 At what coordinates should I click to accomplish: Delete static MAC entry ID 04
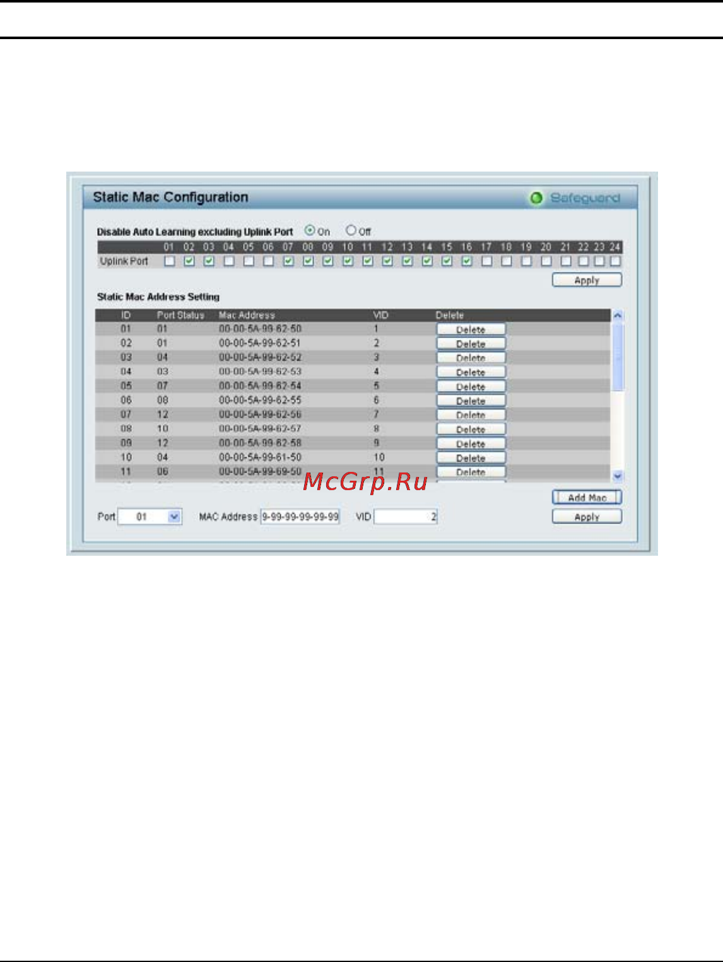[x=471, y=372]
